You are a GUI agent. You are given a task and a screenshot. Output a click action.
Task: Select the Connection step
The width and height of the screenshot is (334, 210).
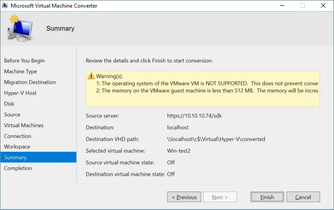pyautogui.click(x=18, y=136)
